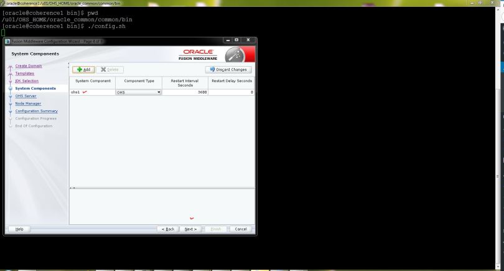Click the Component Type column header

[139, 83]
